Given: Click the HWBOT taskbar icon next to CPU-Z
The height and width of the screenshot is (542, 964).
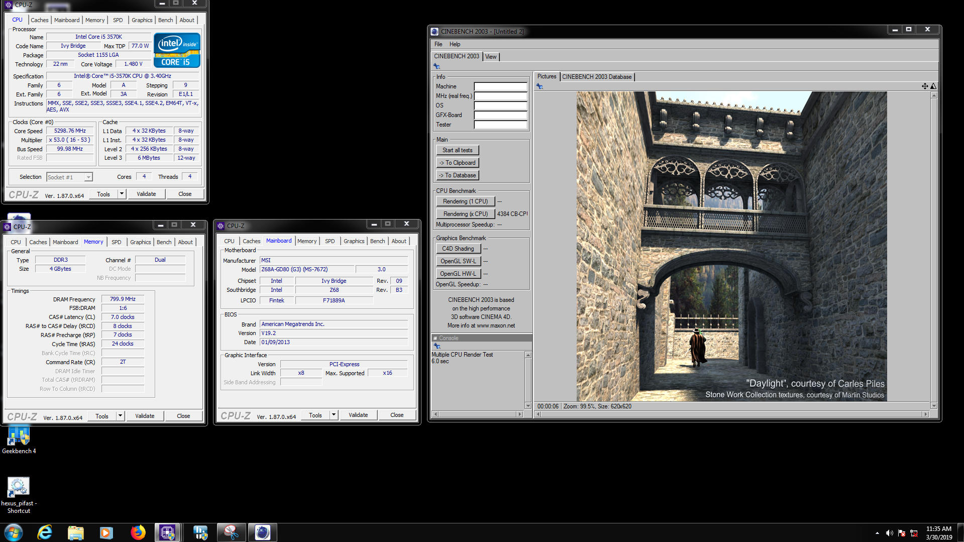Looking at the screenshot, I should (200, 532).
